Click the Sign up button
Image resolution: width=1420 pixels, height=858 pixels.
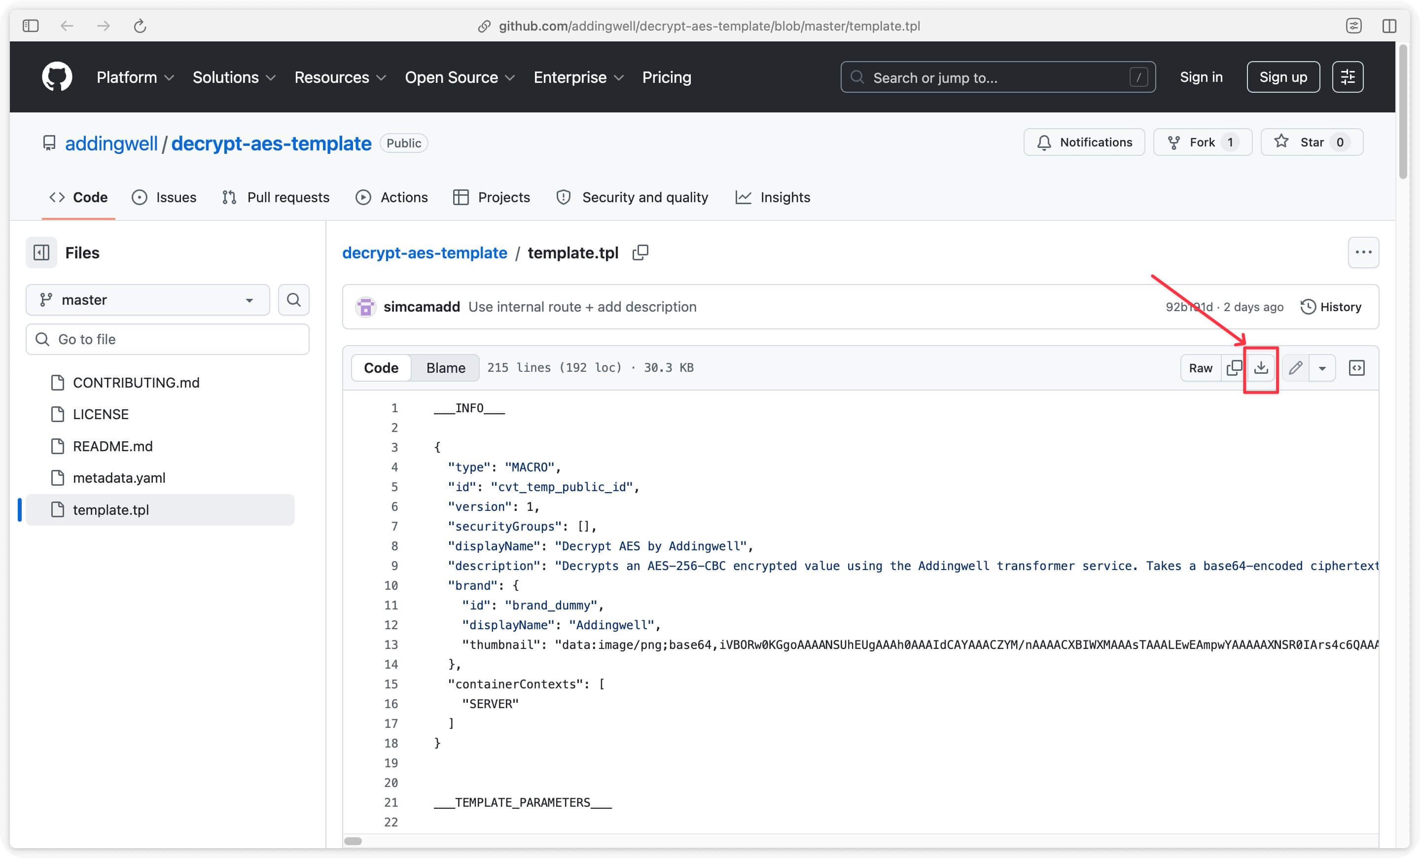point(1283,76)
